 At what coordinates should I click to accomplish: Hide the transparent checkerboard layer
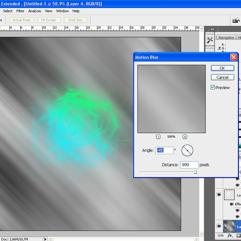[219, 195]
